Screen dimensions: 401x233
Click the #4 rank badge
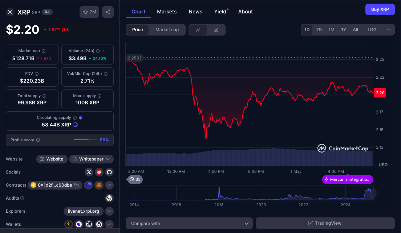(x=47, y=12)
